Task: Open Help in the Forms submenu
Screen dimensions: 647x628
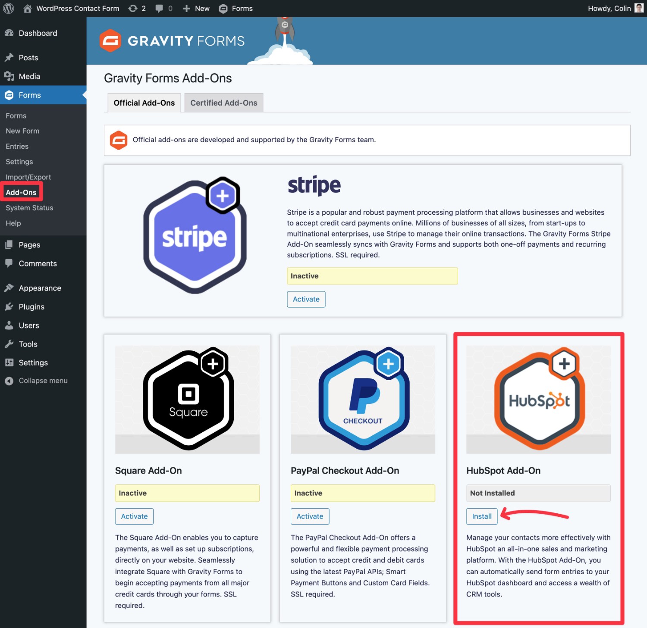Action: [x=13, y=223]
